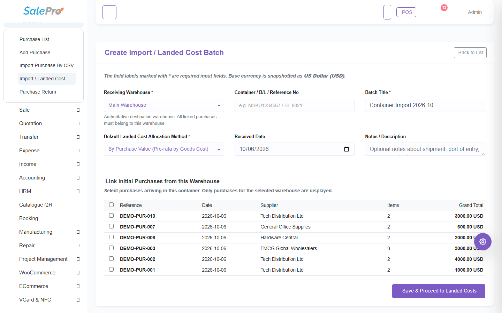Click supplier FMCG Global Wholesalers
The height and width of the screenshot is (313, 502).
click(289, 248)
